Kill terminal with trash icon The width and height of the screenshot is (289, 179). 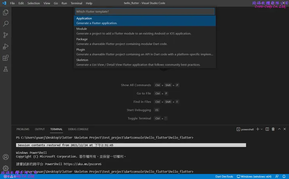[x=273, y=129]
